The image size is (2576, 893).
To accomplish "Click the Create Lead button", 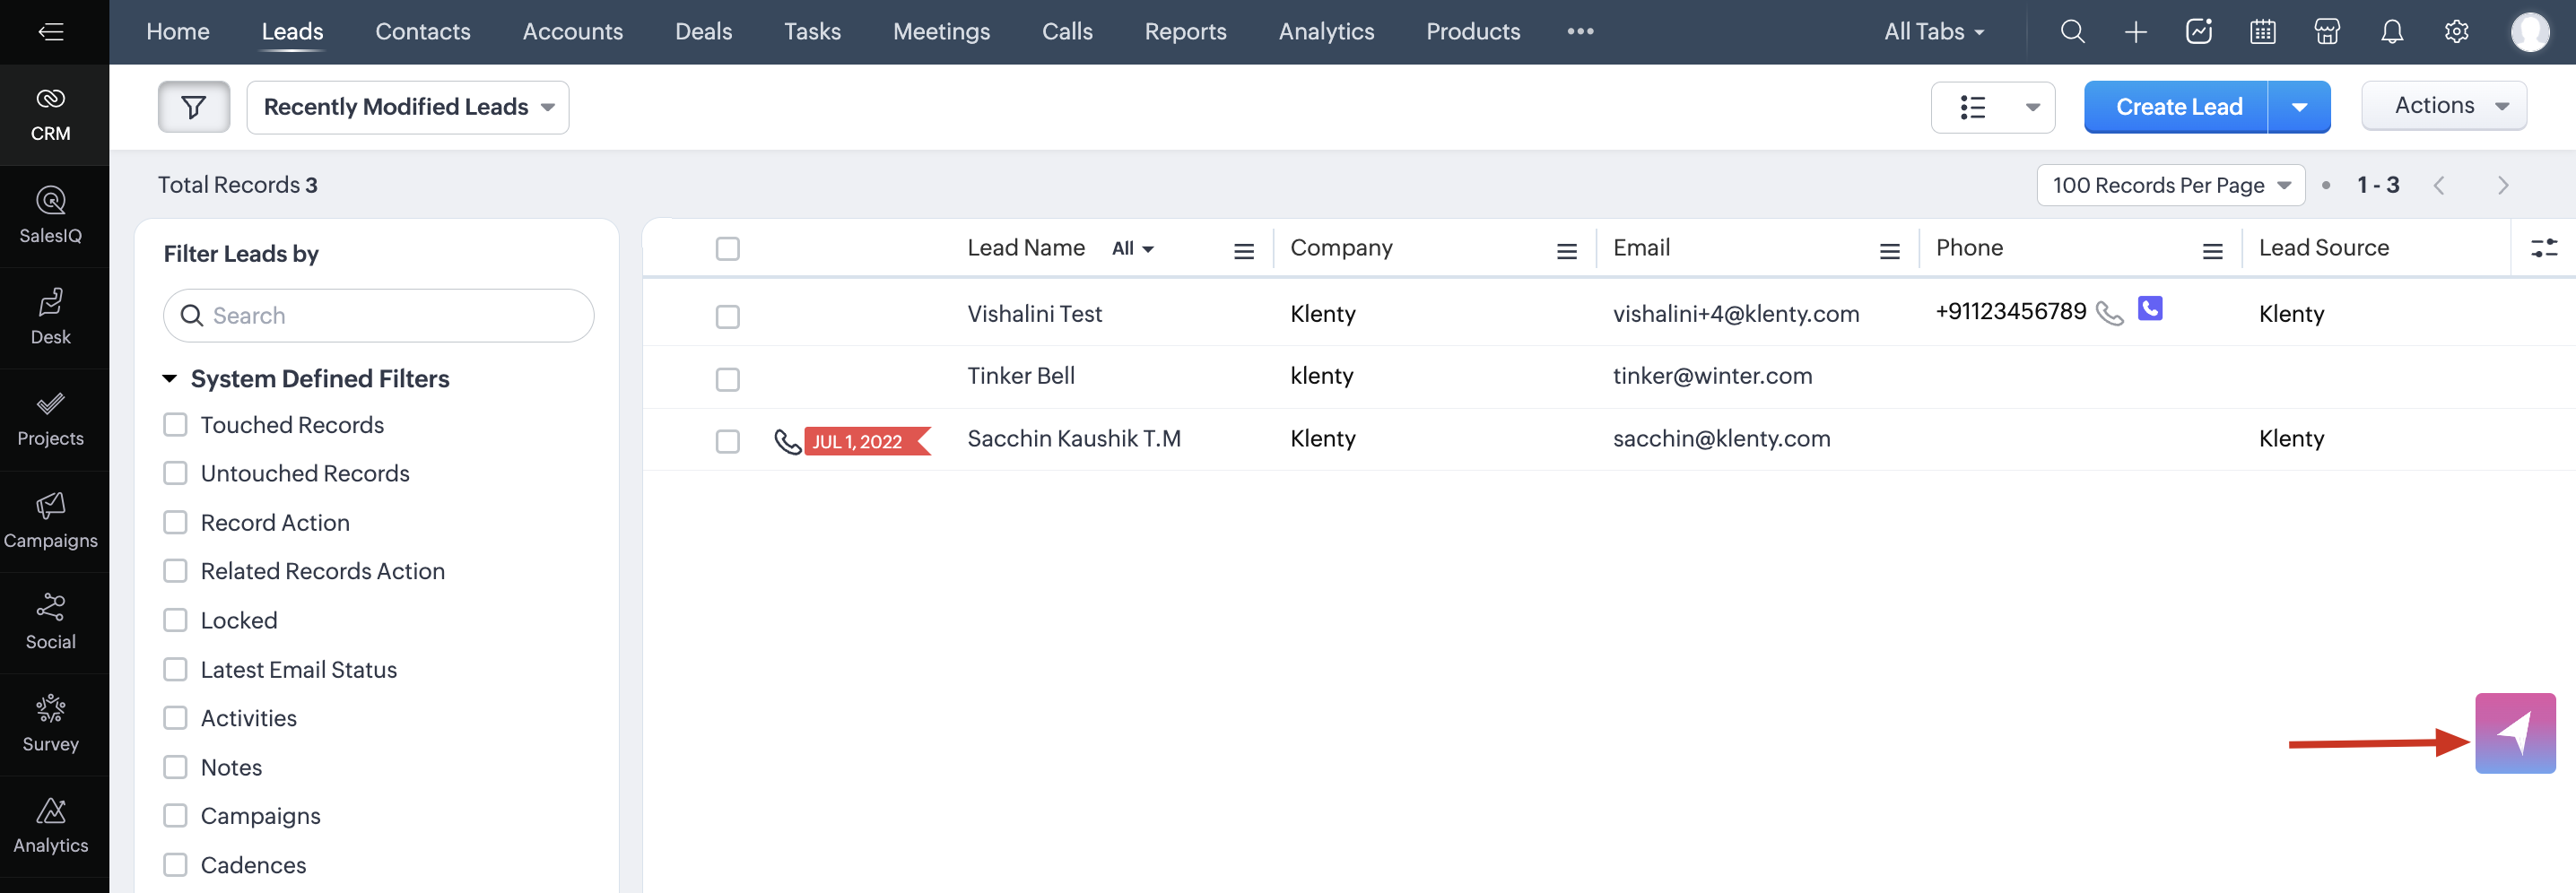I will pyautogui.click(x=2178, y=107).
